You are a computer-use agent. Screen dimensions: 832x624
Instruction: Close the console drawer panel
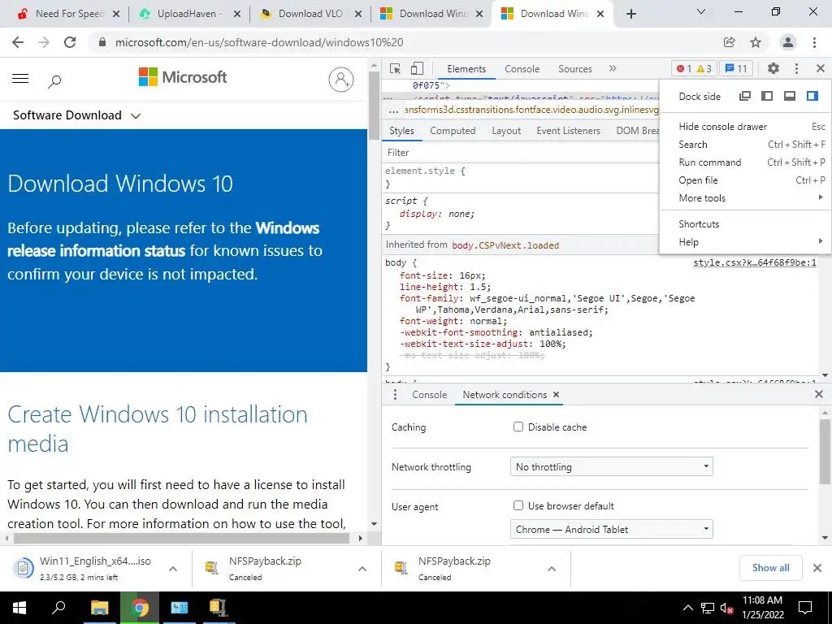click(x=819, y=394)
